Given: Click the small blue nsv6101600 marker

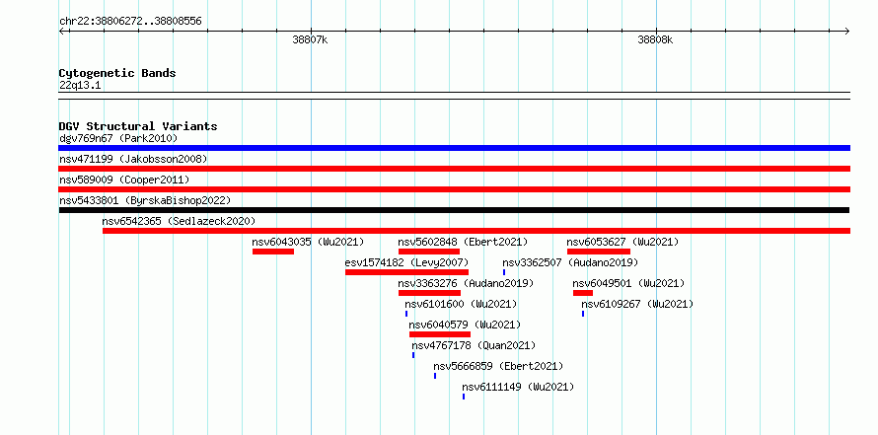Looking at the screenshot, I should click(x=406, y=314).
